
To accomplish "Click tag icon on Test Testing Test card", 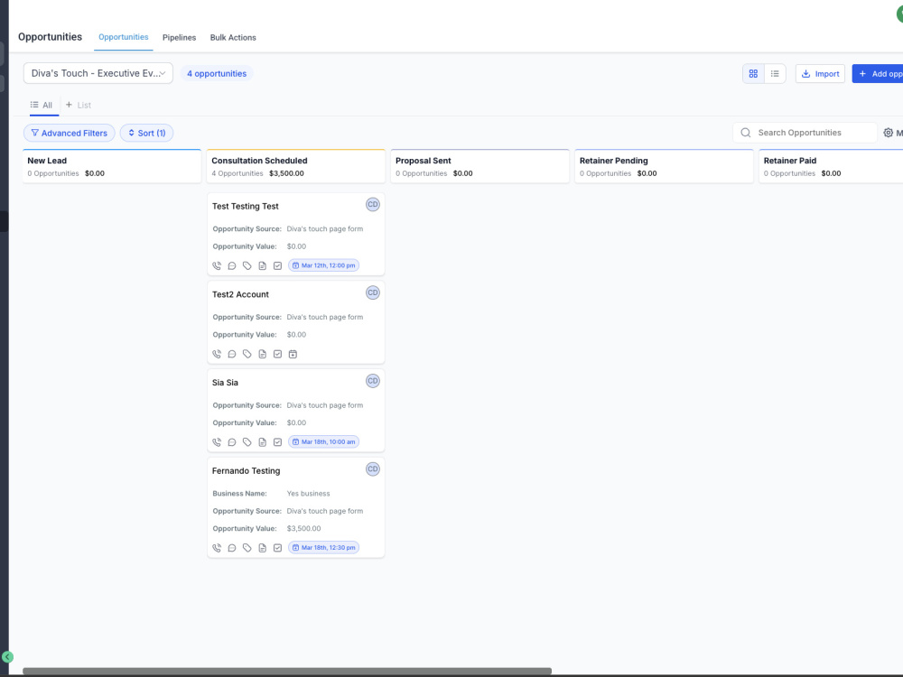I will (x=247, y=266).
